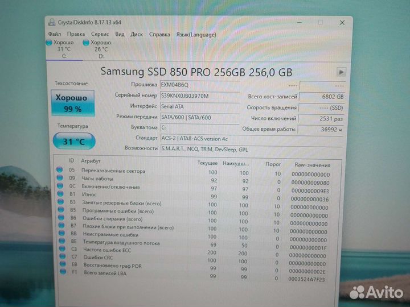
Task: Click the CrystalDiskInfo title bar app icon
Action: (x=52, y=22)
